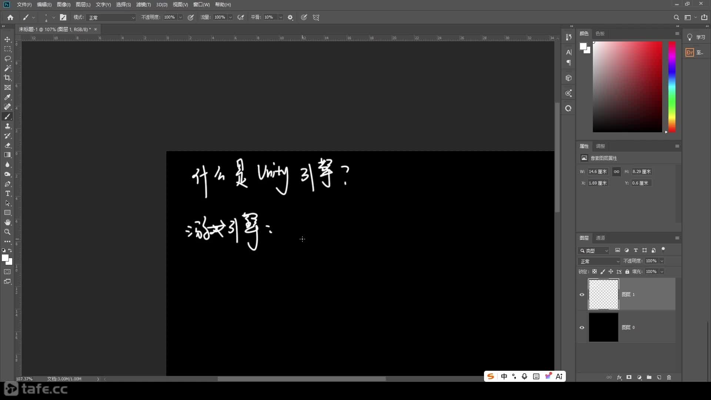Open the 文件(F) menu
The image size is (711, 400).
point(24,4)
